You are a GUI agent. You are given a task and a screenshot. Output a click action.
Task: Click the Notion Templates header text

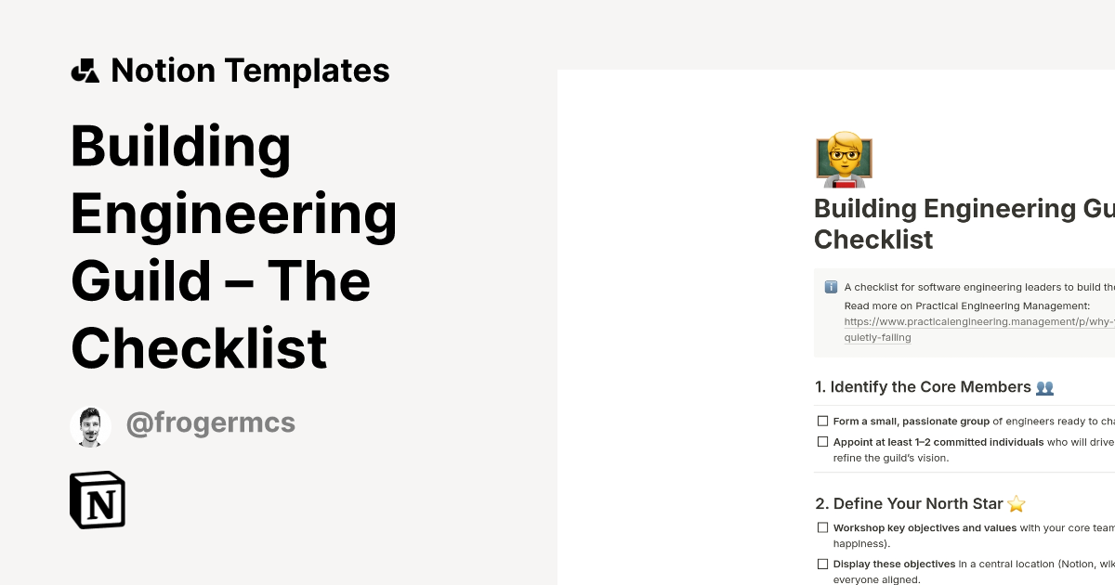251,70
